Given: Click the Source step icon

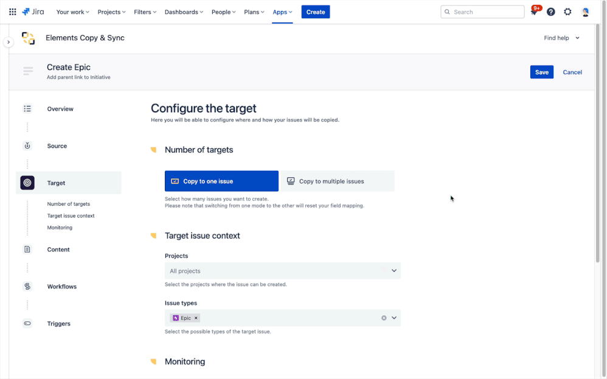Looking at the screenshot, I should click(x=27, y=146).
